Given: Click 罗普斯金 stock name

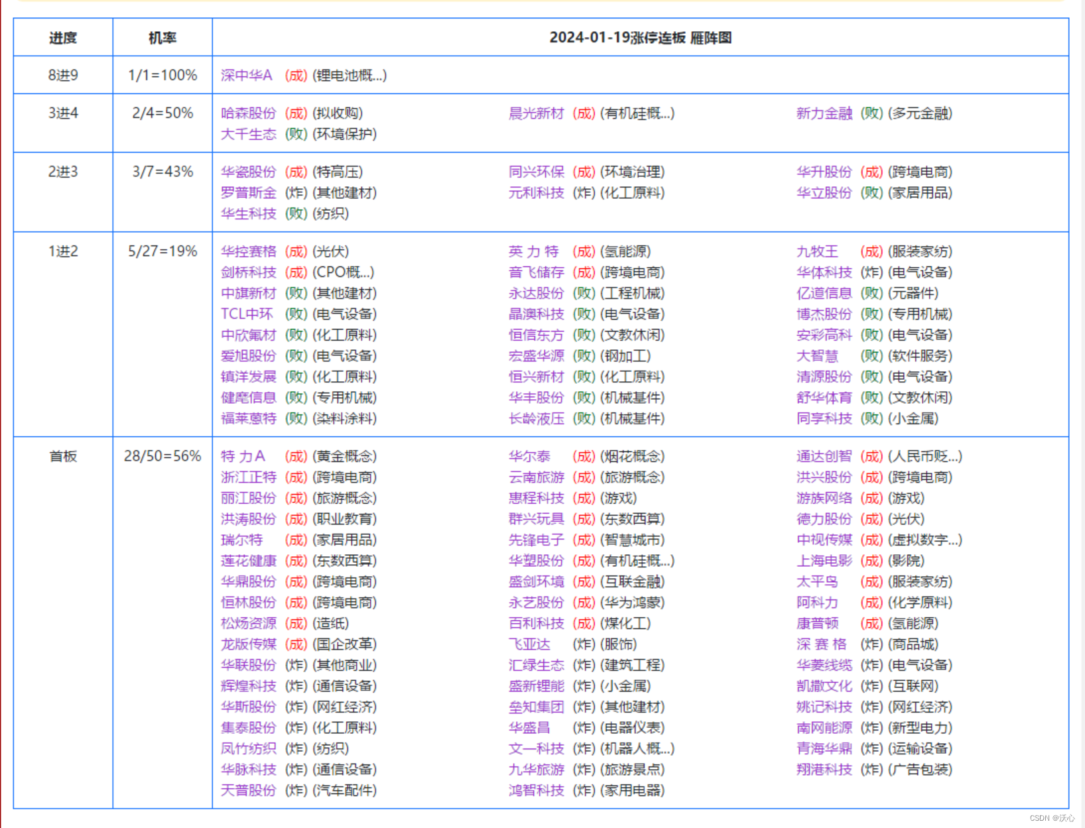Looking at the screenshot, I should 248,193.
